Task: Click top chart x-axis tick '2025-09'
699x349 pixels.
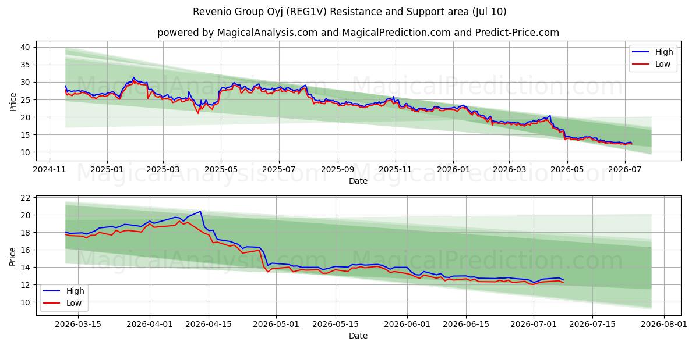Action: (338, 170)
